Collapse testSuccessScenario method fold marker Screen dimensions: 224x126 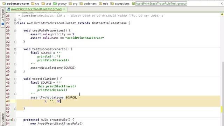[15, 49]
